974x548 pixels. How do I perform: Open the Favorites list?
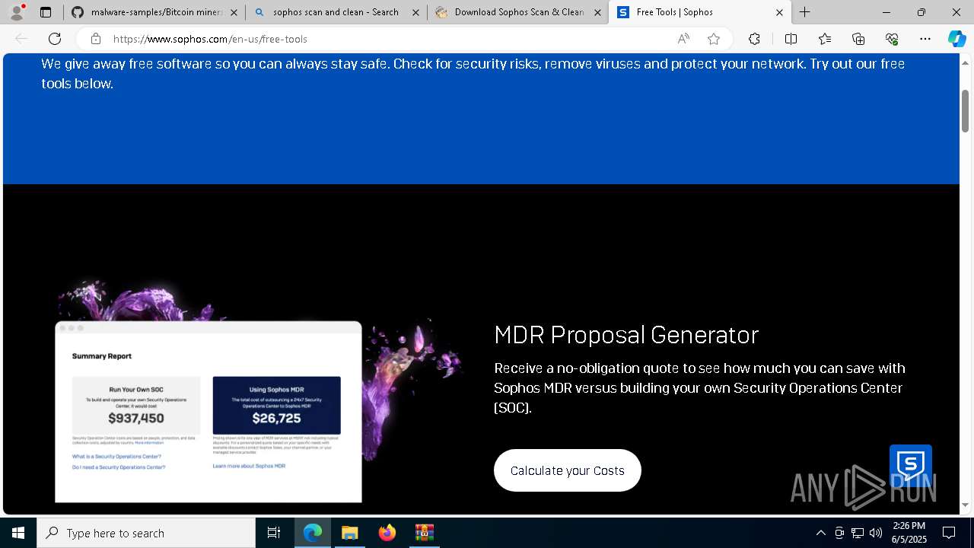click(825, 39)
